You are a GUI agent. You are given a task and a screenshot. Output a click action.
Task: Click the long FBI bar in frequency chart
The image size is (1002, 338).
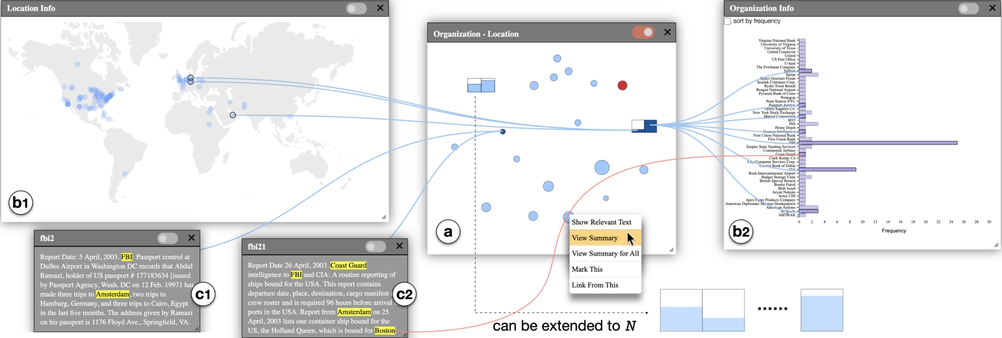pos(878,143)
